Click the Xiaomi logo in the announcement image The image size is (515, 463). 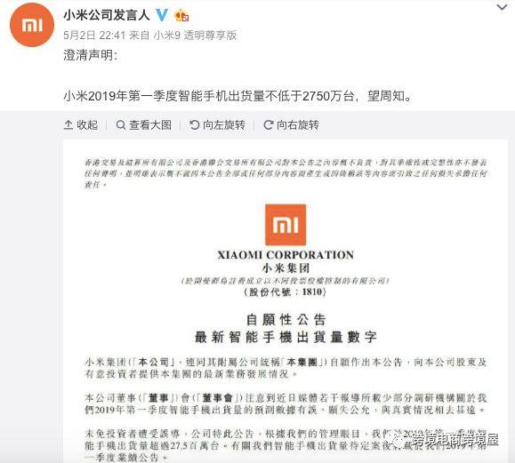tap(286, 225)
